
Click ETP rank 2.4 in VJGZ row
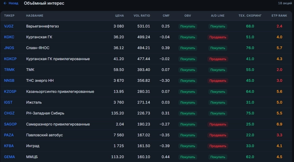pos(279,26)
